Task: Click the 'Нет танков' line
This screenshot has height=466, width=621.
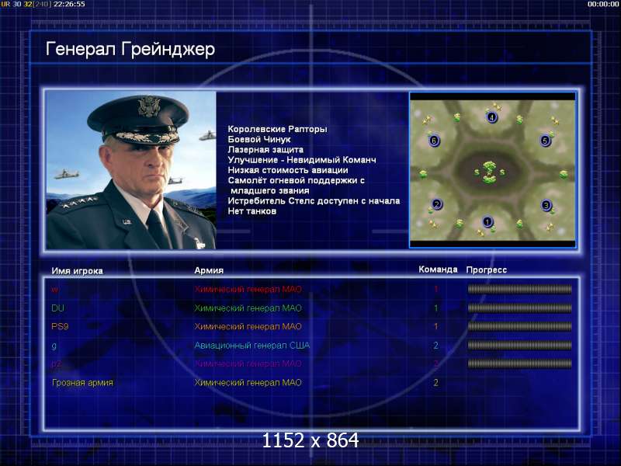Action: pyautogui.click(x=252, y=211)
